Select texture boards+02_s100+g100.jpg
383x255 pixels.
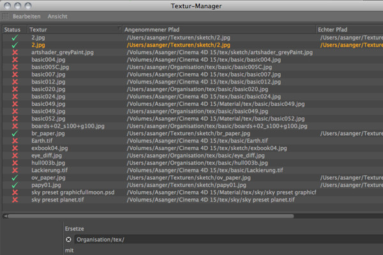tap(68, 126)
